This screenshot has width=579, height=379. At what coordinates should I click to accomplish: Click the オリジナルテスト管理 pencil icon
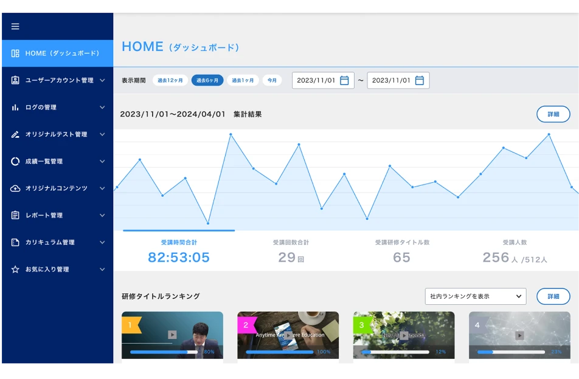tap(15, 134)
